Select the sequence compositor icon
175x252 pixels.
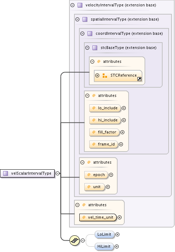click(x=75, y=240)
